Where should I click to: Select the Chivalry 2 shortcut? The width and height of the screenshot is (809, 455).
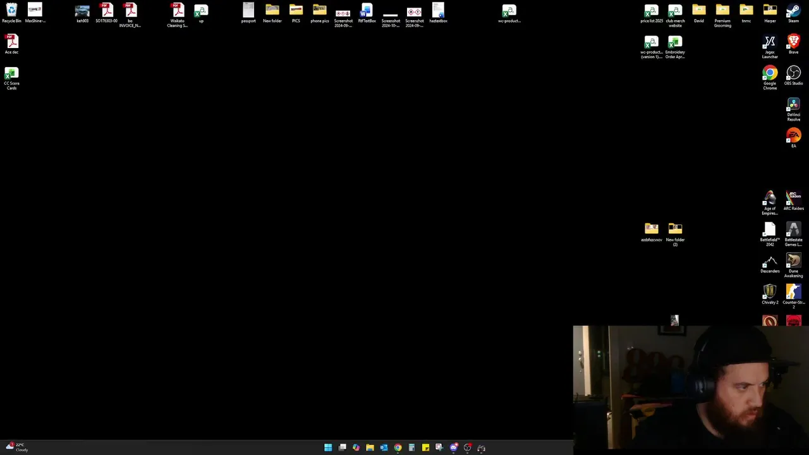point(770,295)
